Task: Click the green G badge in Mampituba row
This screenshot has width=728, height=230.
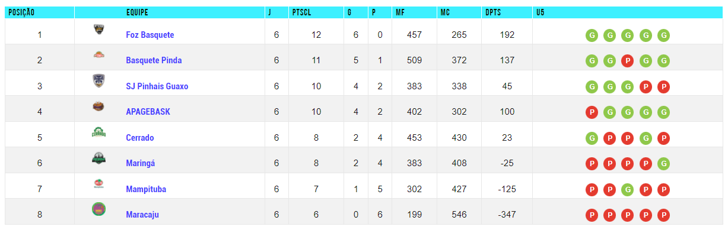Action: pyautogui.click(x=627, y=189)
